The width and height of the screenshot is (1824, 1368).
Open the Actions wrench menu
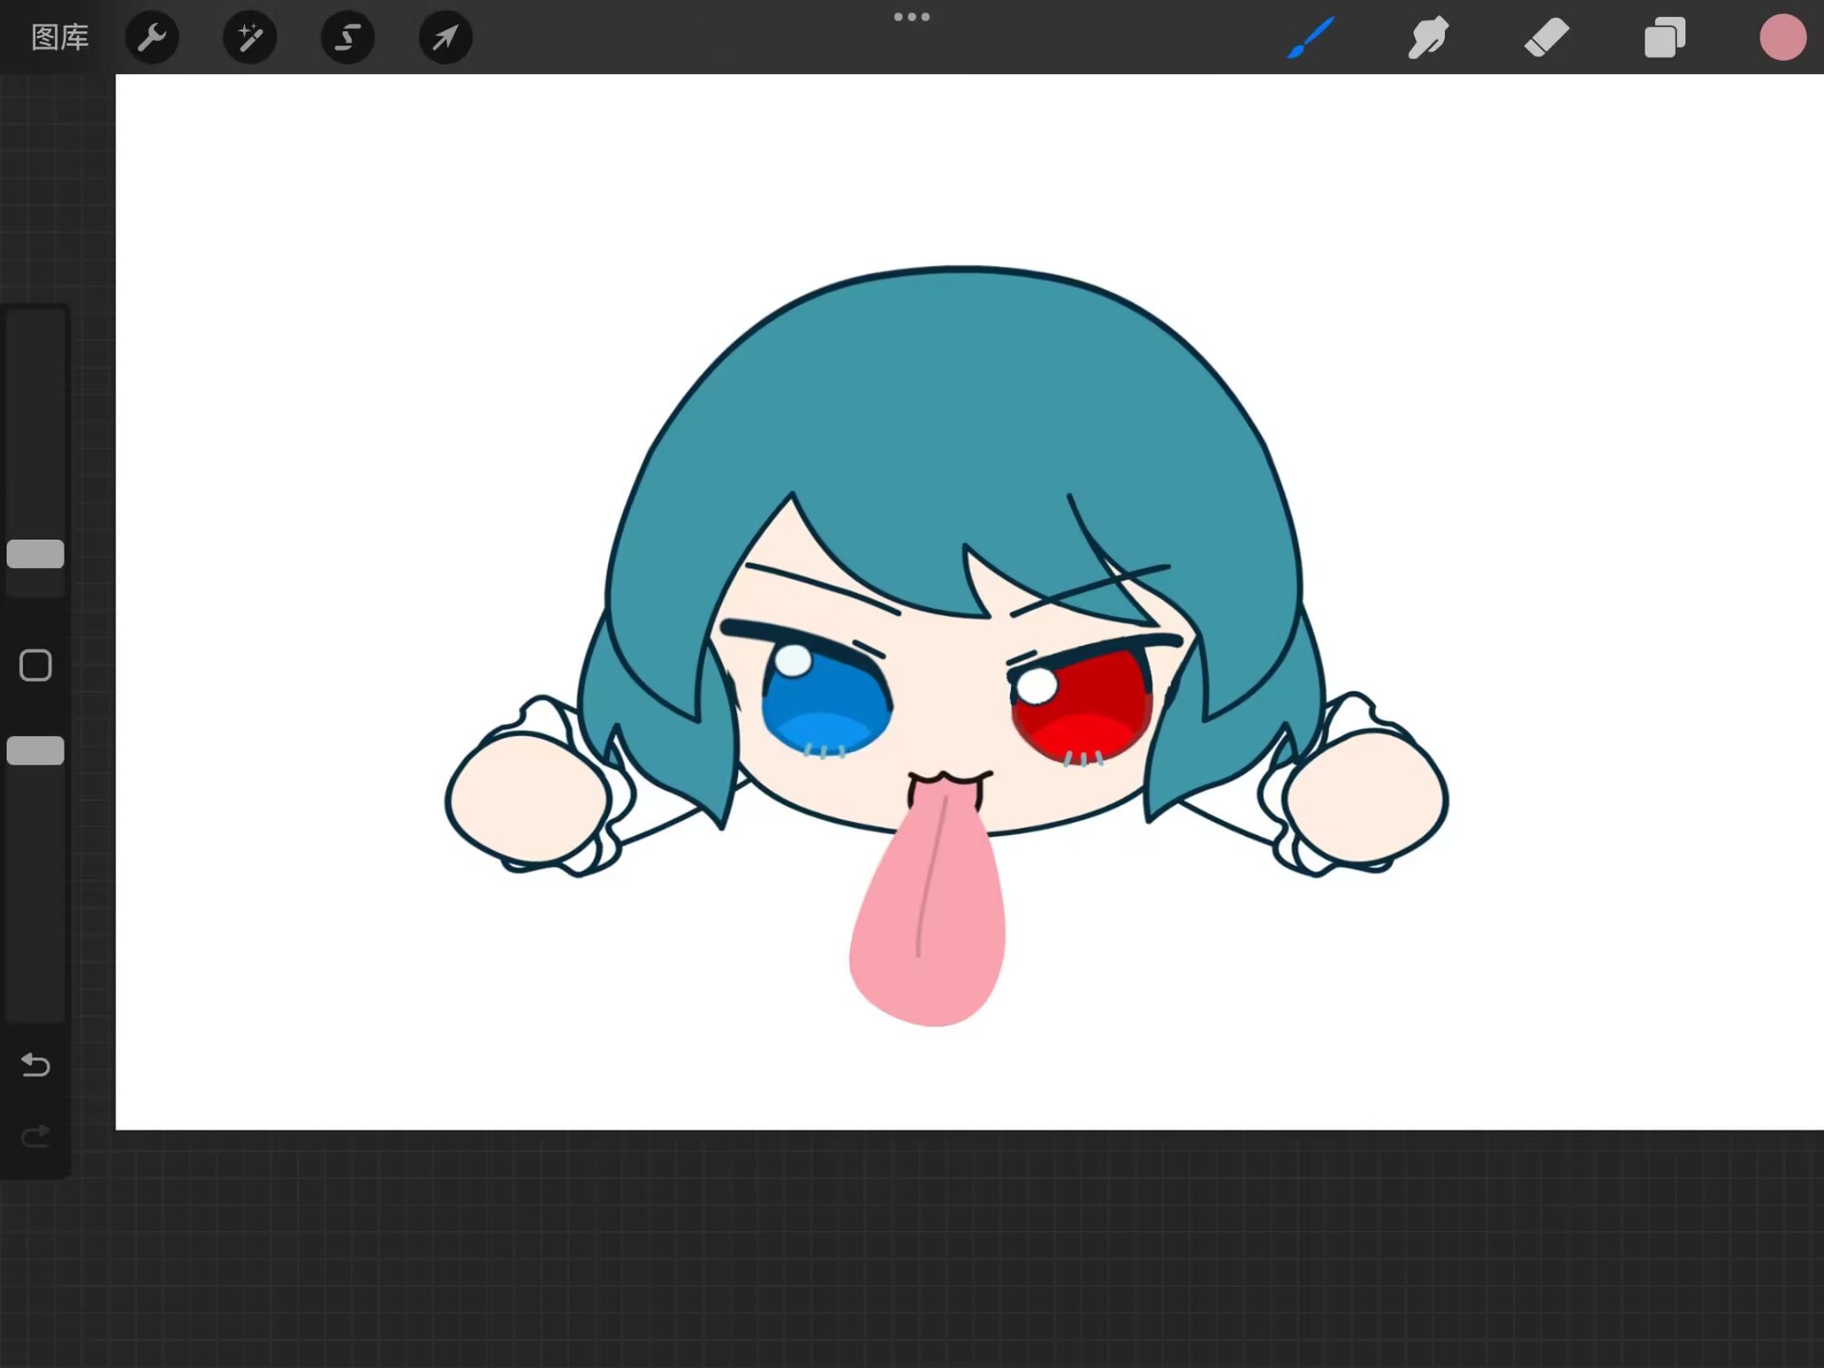click(152, 37)
